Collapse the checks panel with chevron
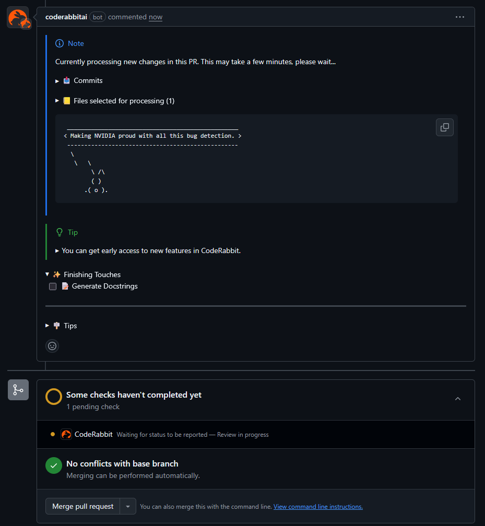Viewport: 485px width, 526px height. point(458,399)
